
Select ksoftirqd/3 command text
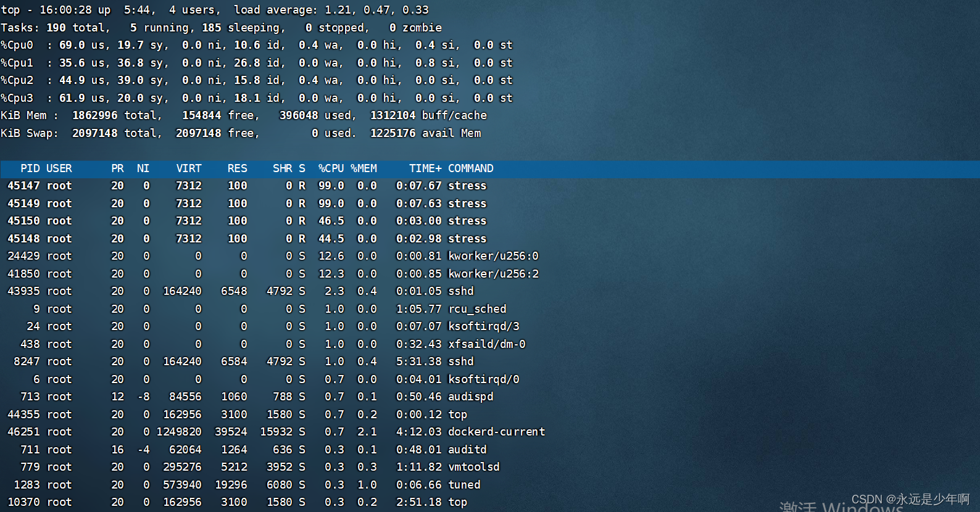pyautogui.click(x=484, y=326)
